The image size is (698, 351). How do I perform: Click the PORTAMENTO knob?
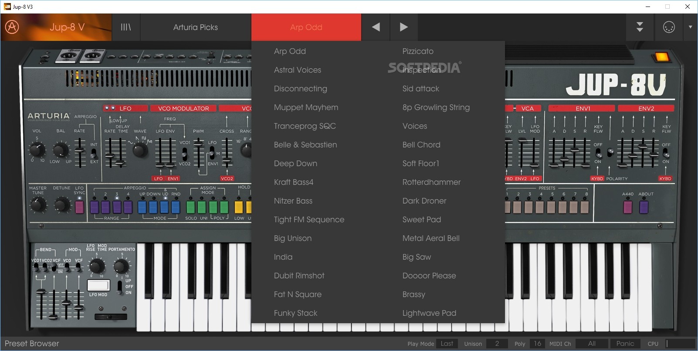pos(122,266)
